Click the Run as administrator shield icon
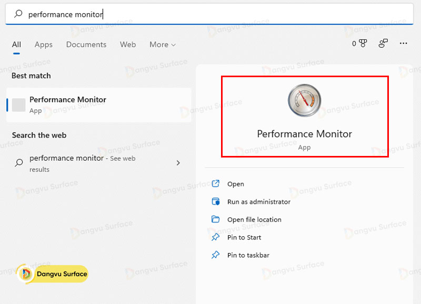Image resolution: width=421 pixels, height=304 pixels. click(x=215, y=202)
